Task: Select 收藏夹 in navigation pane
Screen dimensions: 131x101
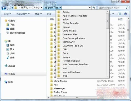Action: pyautogui.click(x=10, y=20)
